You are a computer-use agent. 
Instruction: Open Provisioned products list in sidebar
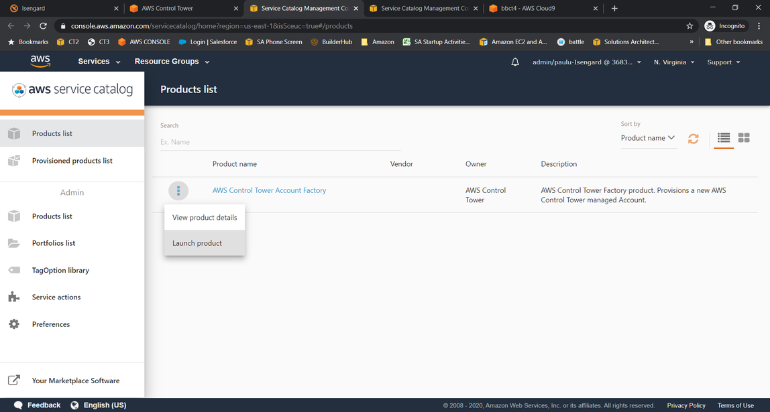72,161
